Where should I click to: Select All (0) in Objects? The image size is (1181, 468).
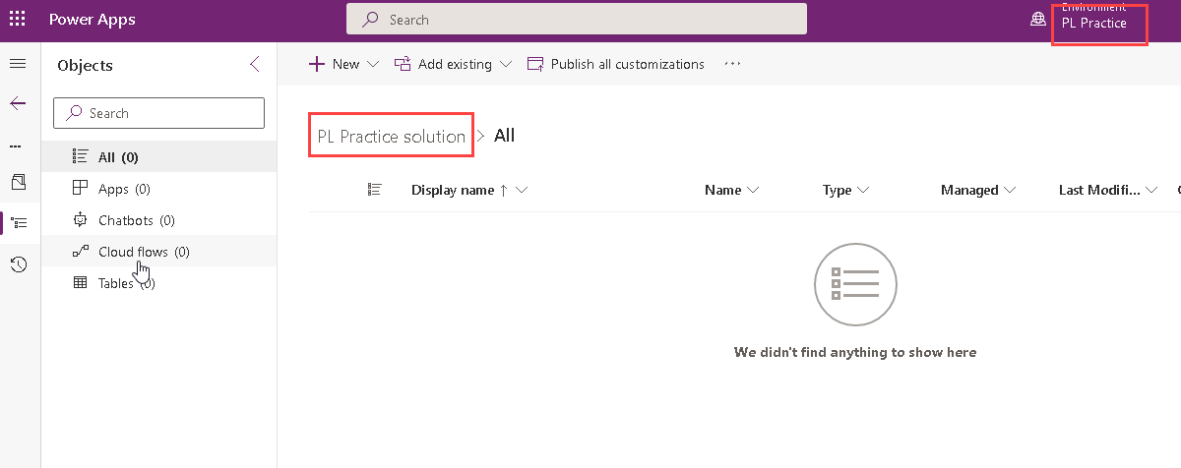158,157
